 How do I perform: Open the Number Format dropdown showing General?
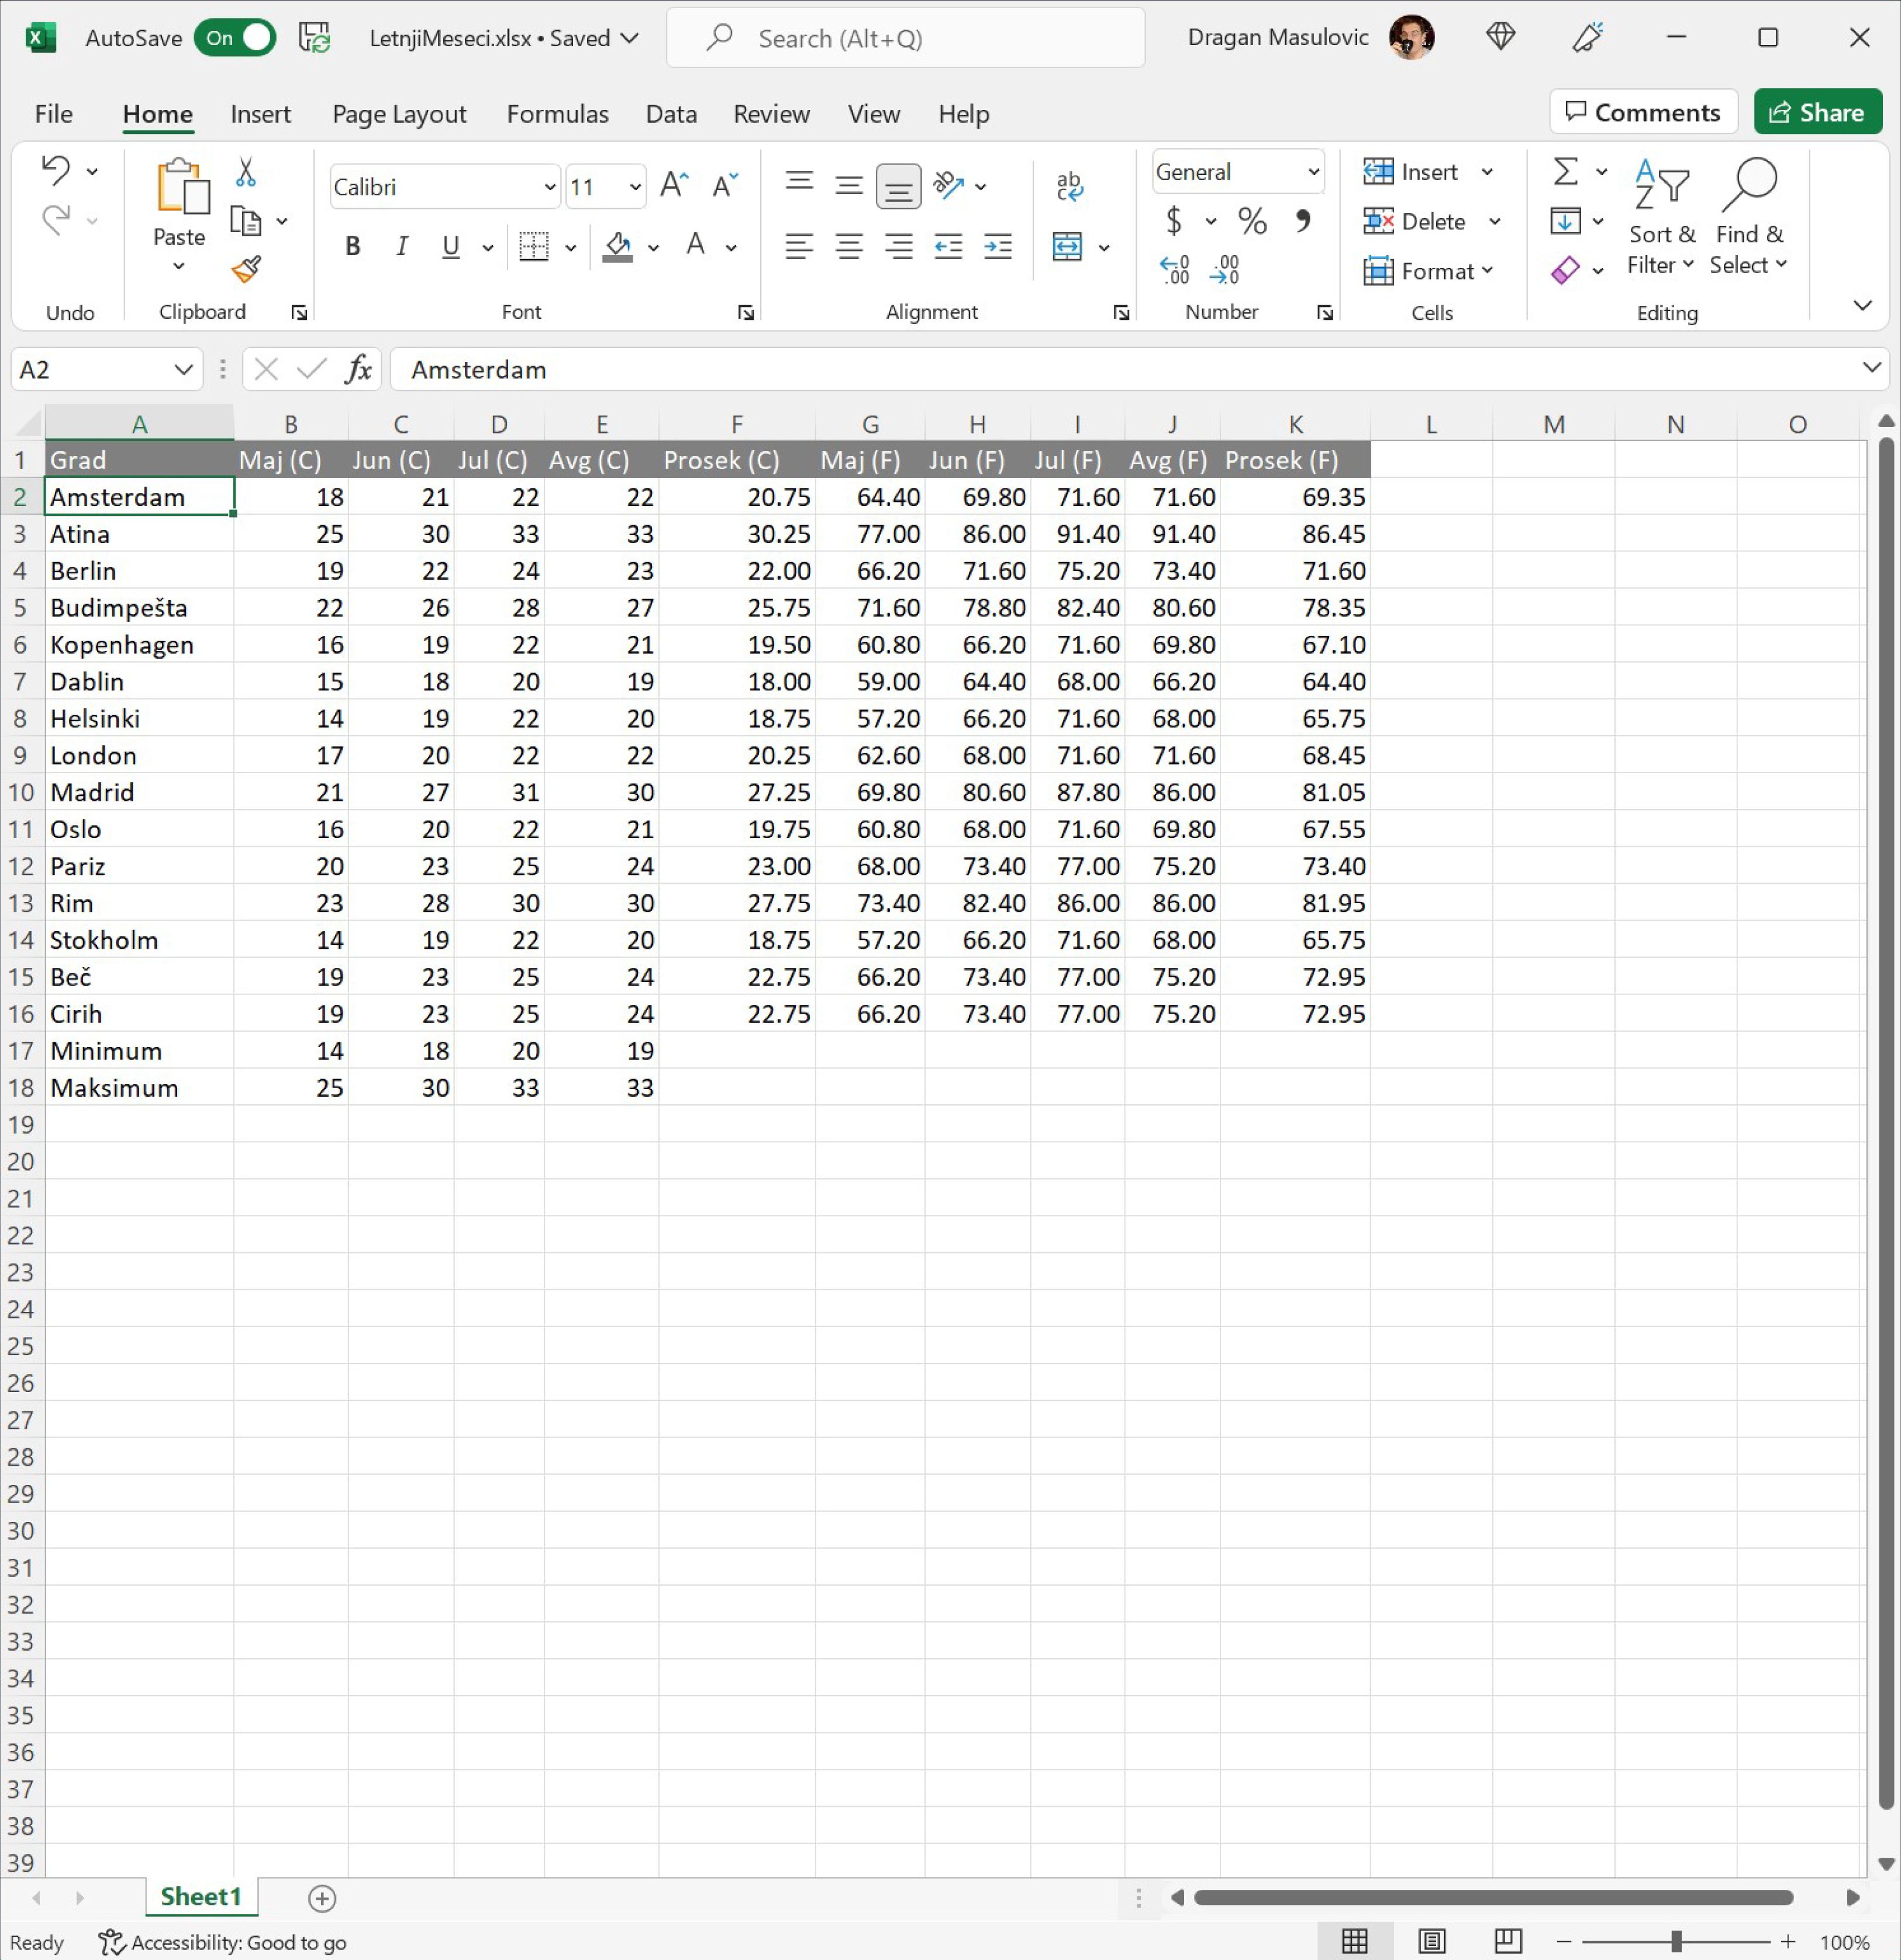point(1313,172)
